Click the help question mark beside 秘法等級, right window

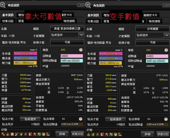point(166,119)
